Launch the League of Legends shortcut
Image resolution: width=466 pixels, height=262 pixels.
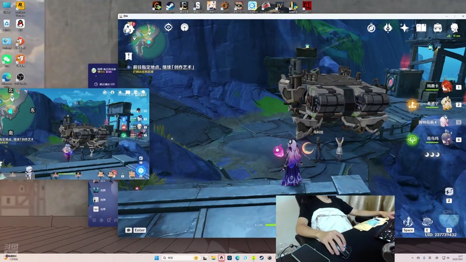[293, 6]
